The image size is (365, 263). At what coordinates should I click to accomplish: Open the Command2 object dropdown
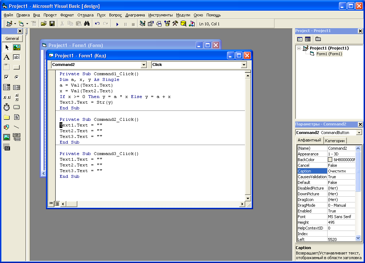click(144, 65)
